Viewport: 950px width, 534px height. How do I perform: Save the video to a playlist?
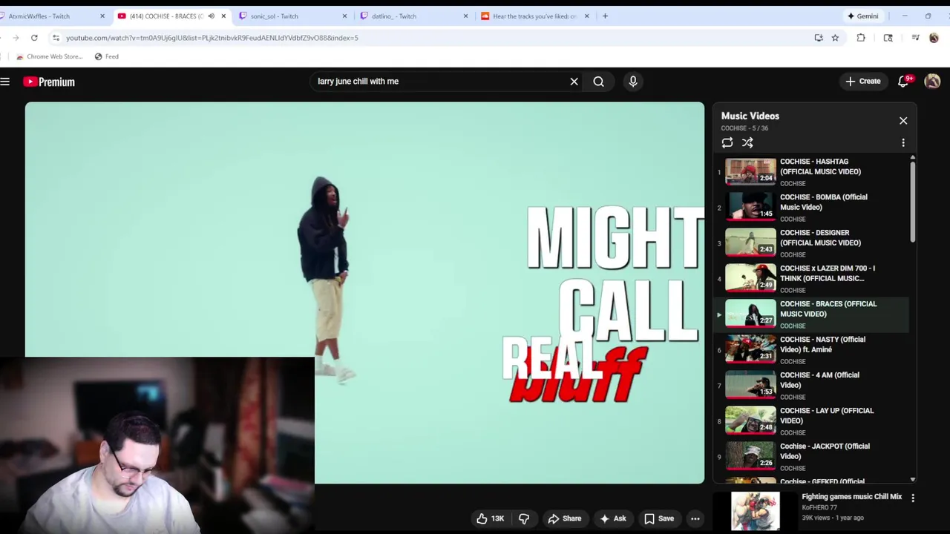coord(659,518)
